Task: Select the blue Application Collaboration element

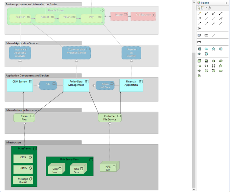Action: (x=206, y=49)
